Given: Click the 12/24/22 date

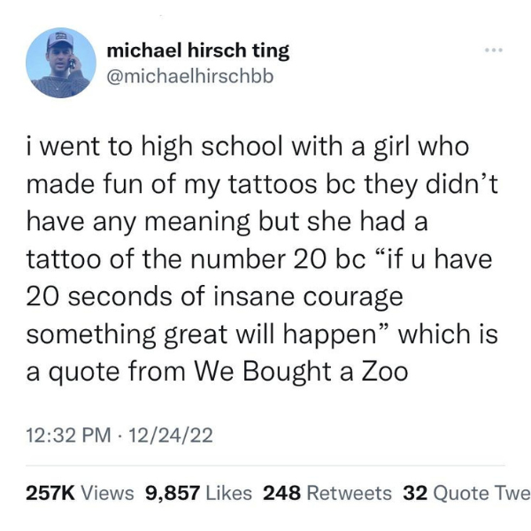Looking at the screenshot, I should pyautogui.click(x=171, y=435).
